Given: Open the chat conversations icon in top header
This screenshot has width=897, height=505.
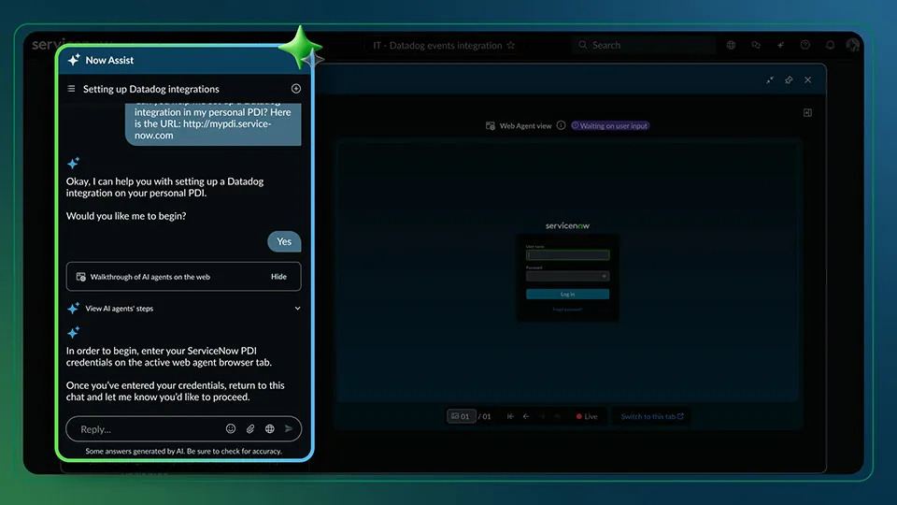Looking at the screenshot, I should (x=756, y=45).
